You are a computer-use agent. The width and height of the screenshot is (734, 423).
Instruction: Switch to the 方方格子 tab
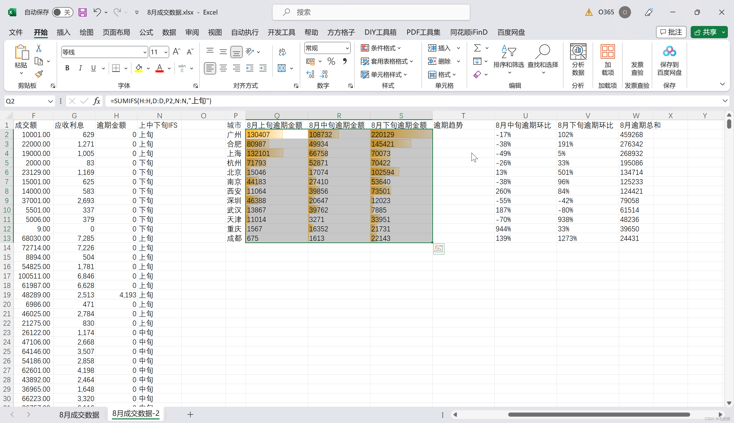[x=341, y=32]
